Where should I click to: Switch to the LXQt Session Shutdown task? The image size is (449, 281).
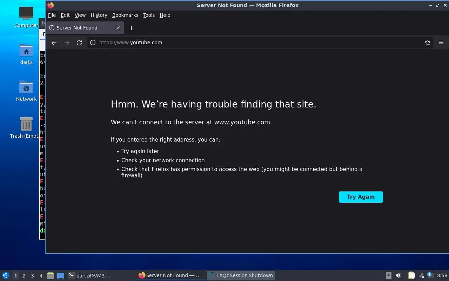point(241,275)
